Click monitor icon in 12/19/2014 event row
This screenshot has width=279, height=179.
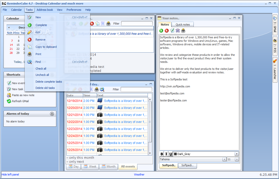[x=100, y=101]
